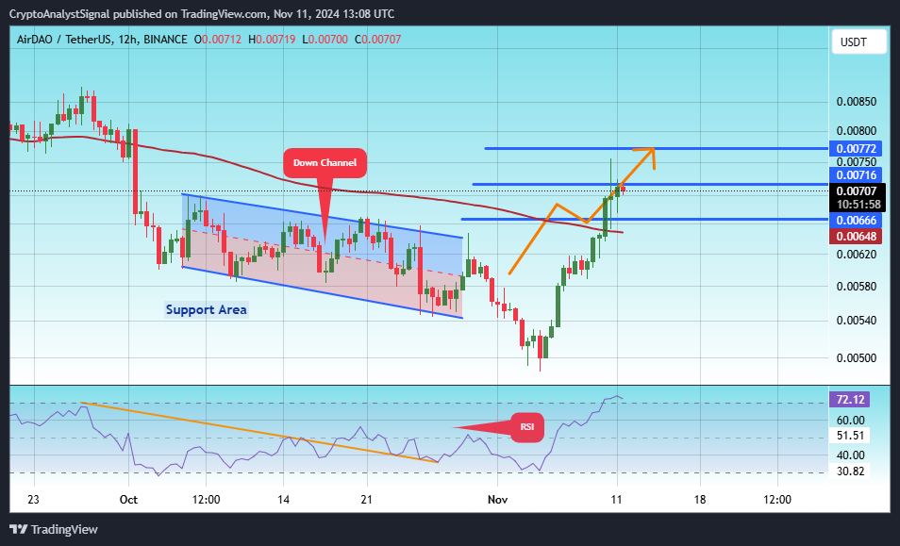
Task: Click the 0.00750 price axis label
Action: (x=857, y=162)
